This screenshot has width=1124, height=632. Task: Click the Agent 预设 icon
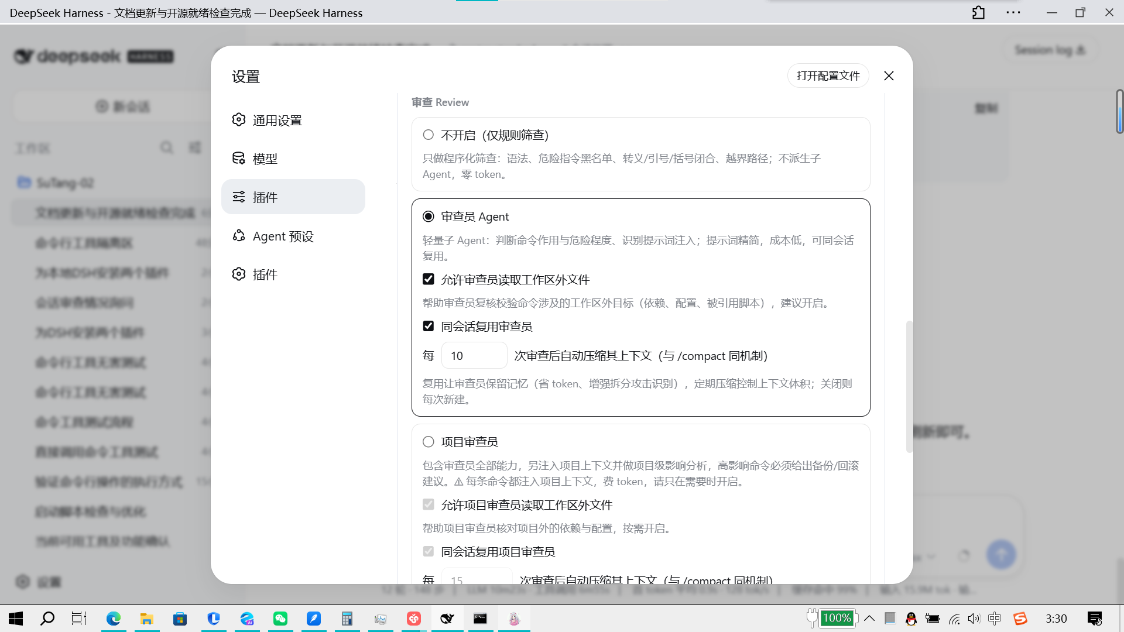point(239,236)
